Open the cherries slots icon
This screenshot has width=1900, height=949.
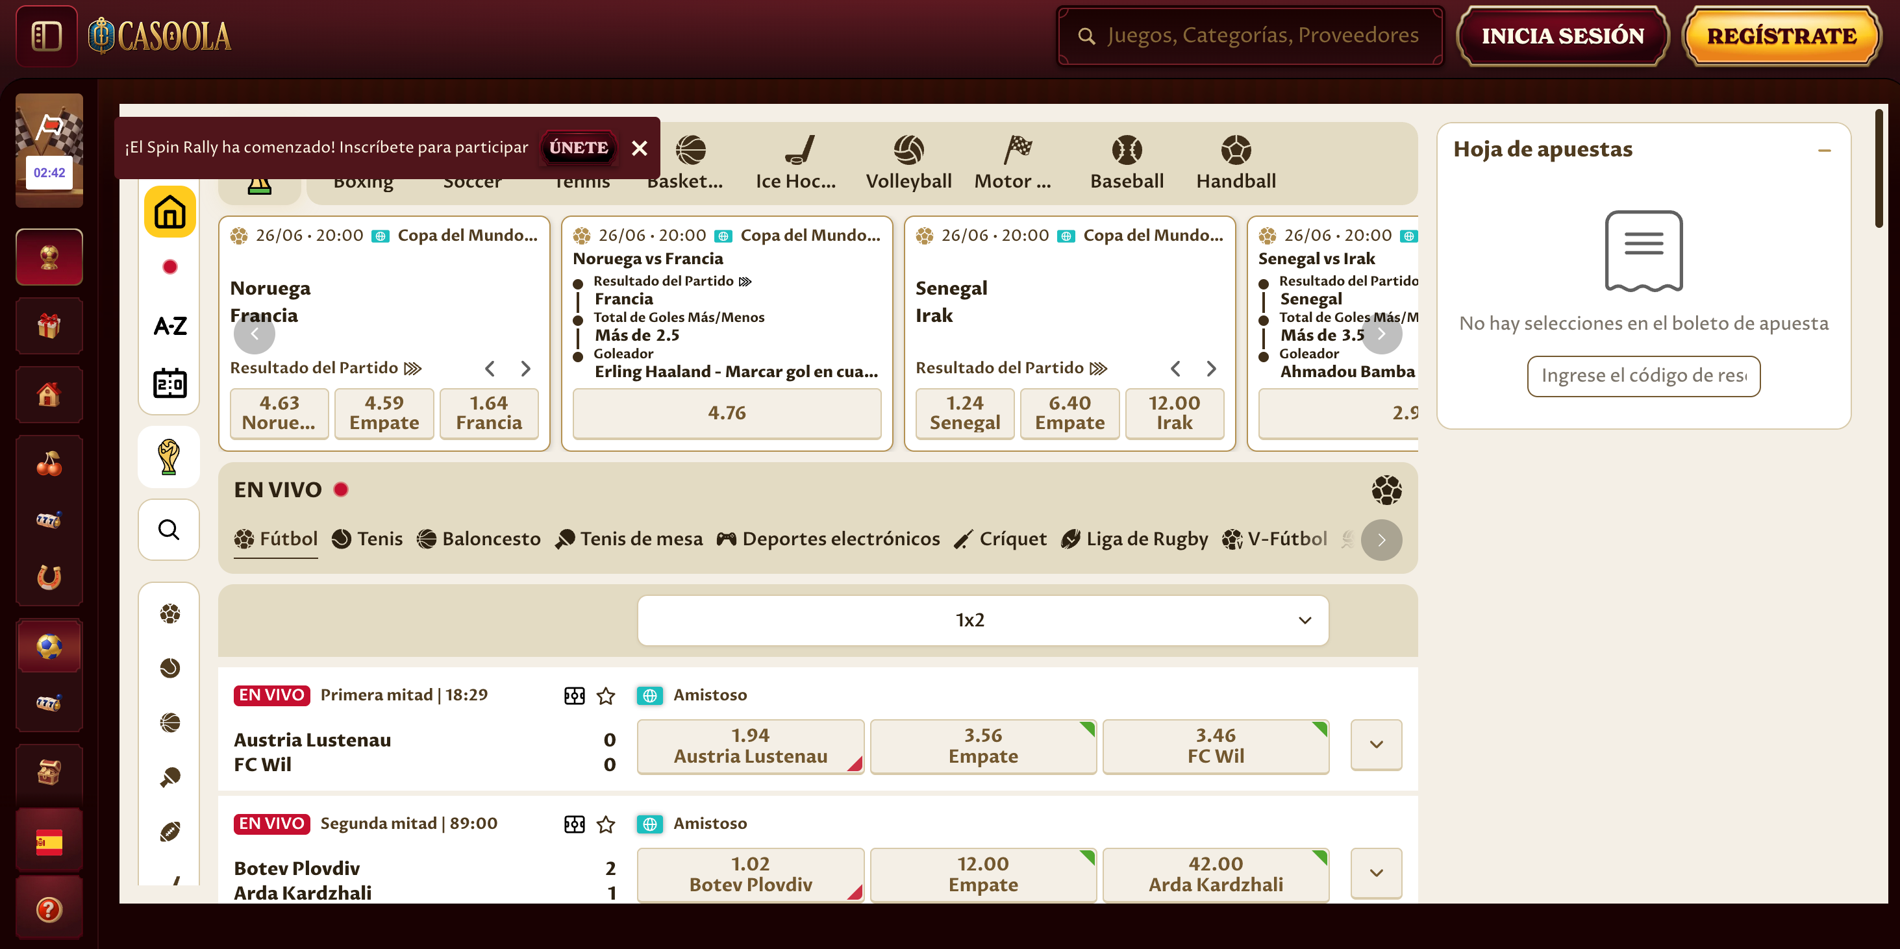click(x=49, y=463)
